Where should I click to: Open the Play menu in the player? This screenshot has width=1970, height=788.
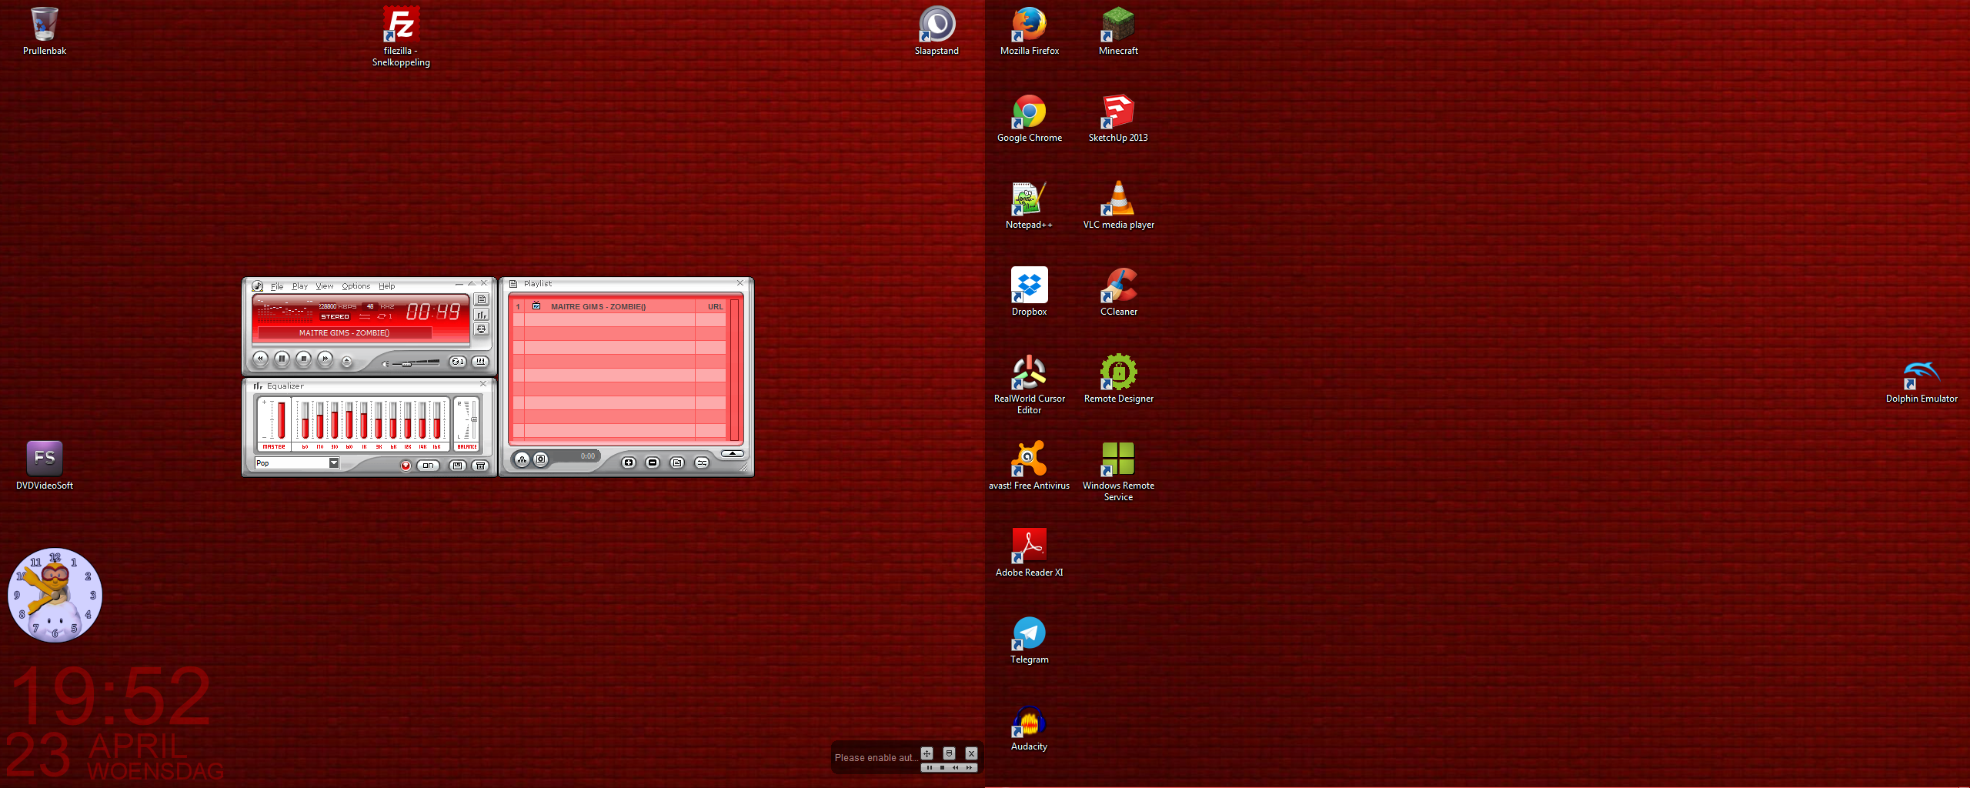[x=299, y=286]
